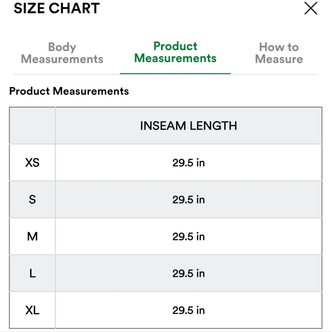This screenshot has width=331, height=332.
Task: Click the Product Measurements heading
Action: [69, 91]
